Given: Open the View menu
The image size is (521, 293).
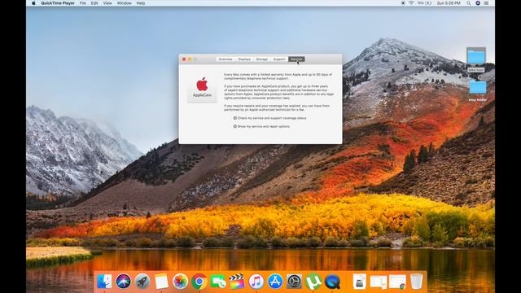Looking at the screenshot, I should (107, 3).
